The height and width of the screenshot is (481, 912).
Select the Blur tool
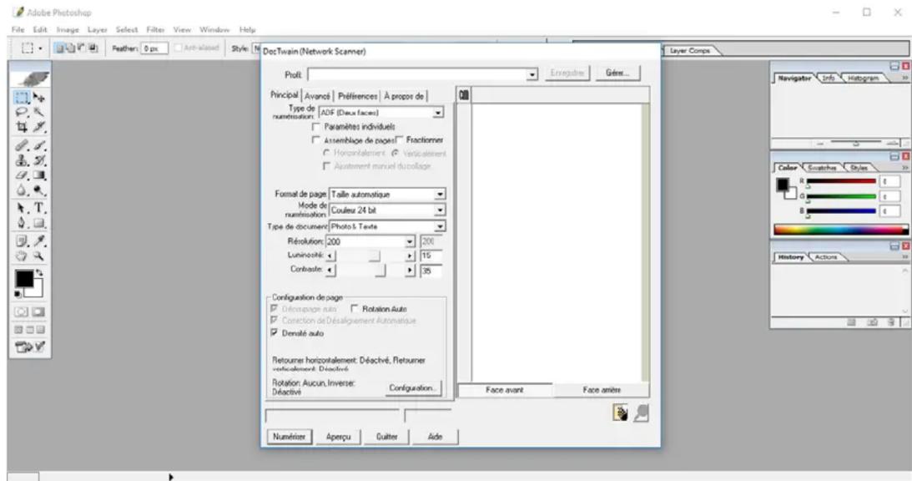pyautogui.click(x=22, y=190)
